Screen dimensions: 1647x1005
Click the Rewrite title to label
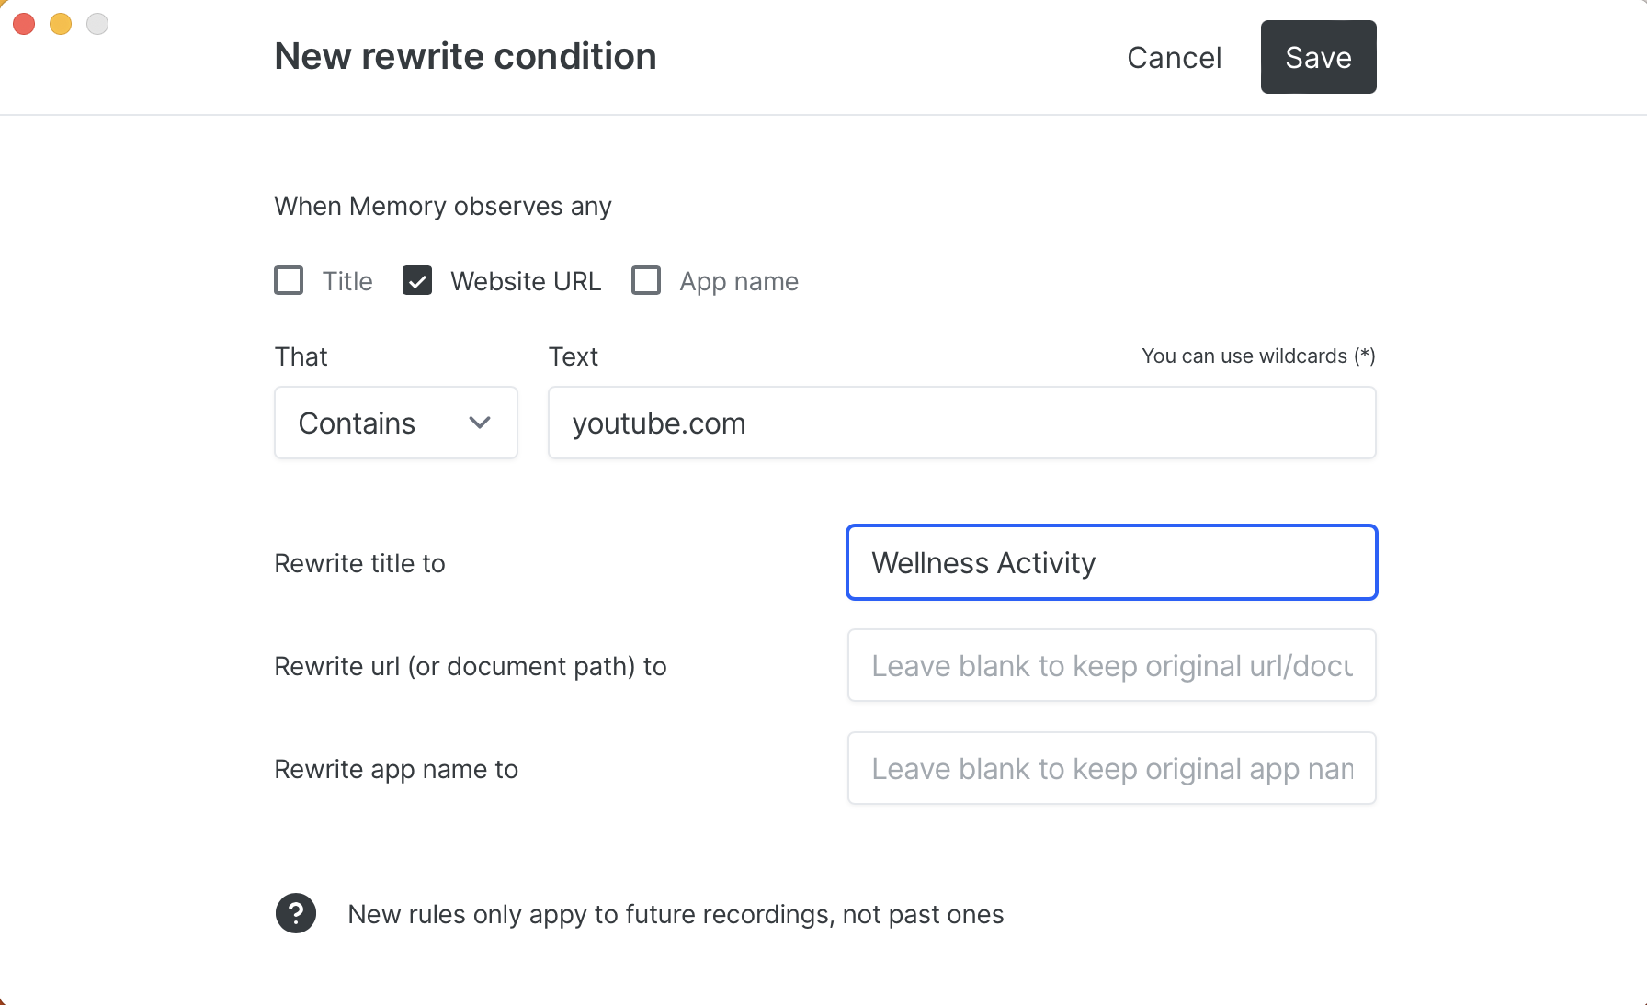[359, 563]
